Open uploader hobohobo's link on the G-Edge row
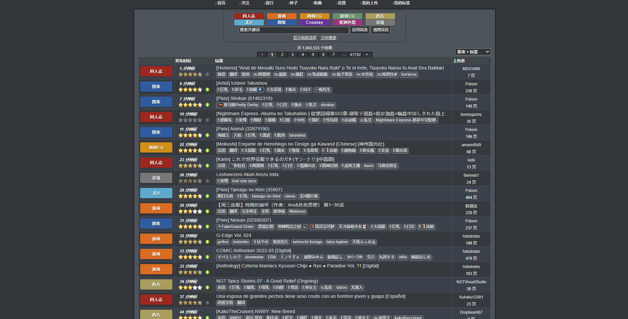The height and width of the screenshot is (319, 628). (x=471, y=236)
